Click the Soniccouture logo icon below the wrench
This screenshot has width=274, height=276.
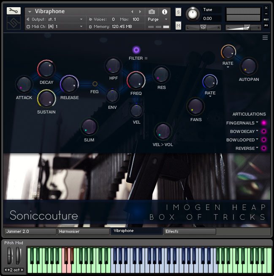coord(14,22)
